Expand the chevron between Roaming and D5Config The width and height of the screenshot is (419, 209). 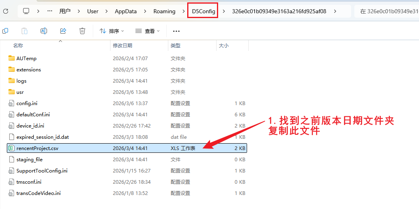click(x=183, y=11)
